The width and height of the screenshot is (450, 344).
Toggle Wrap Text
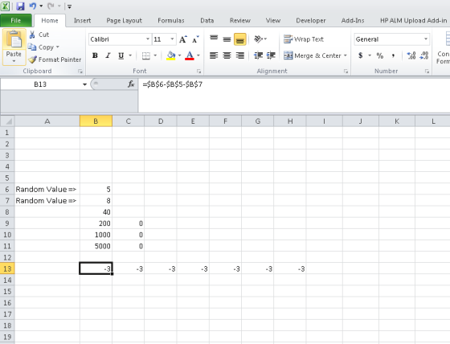click(304, 39)
